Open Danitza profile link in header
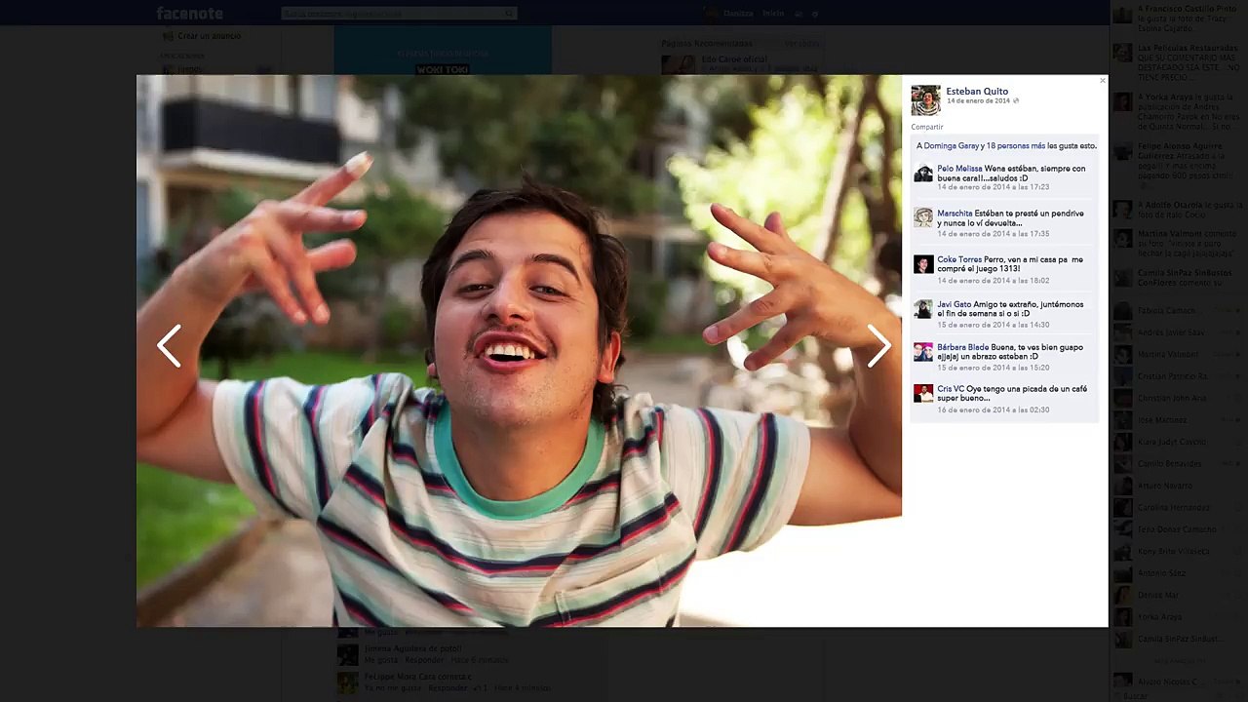Image resolution: width=1248 pixels, height=702 pixels. [737, 14]
